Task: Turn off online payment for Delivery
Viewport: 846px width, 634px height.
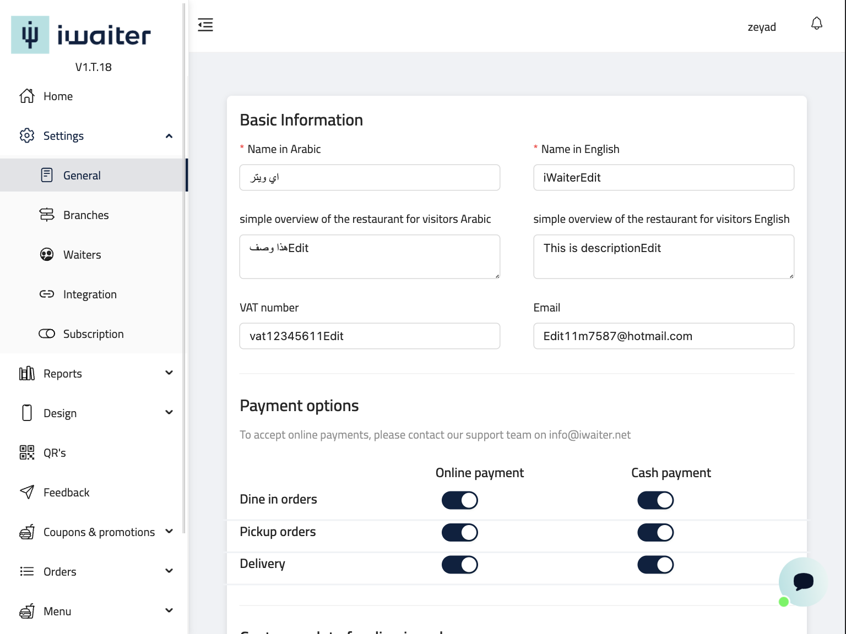Action: pyautogui.click(x=459, y=565)
